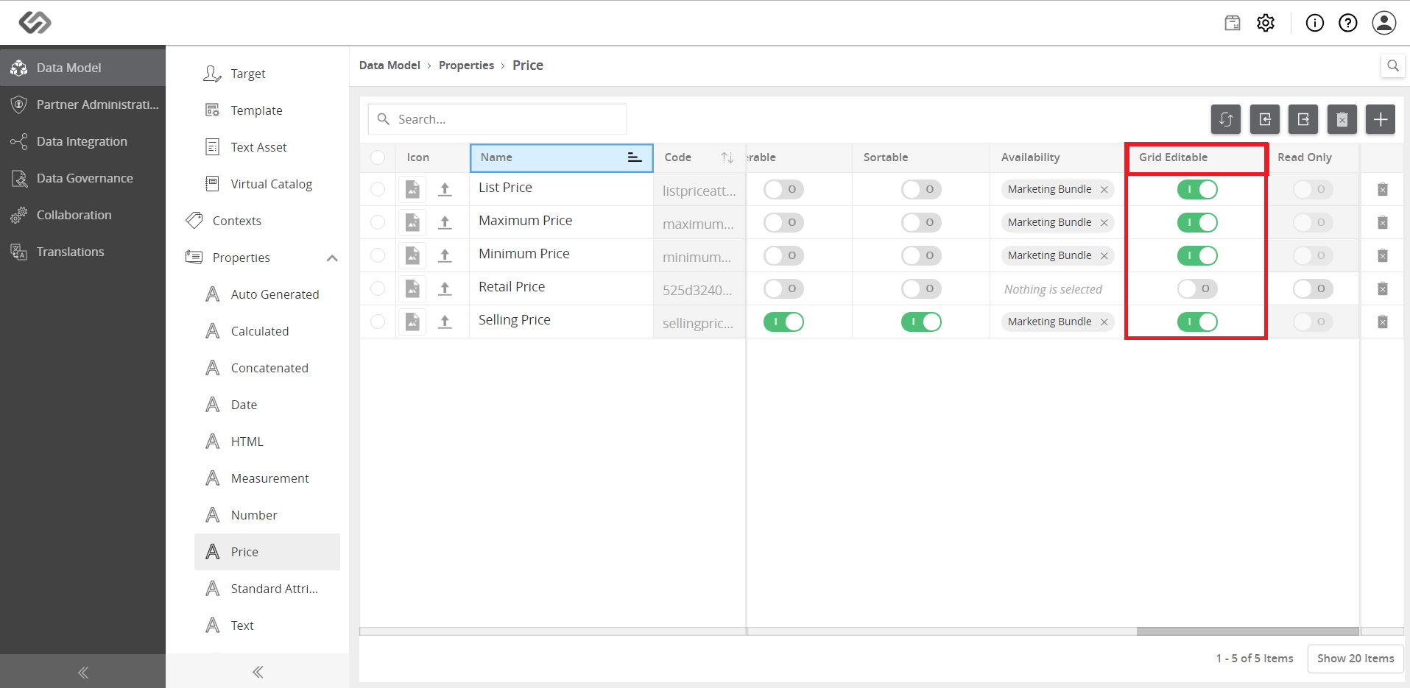Click image placeholder of Selling Price
The image size is (1410, 688).
pos(412,322)
